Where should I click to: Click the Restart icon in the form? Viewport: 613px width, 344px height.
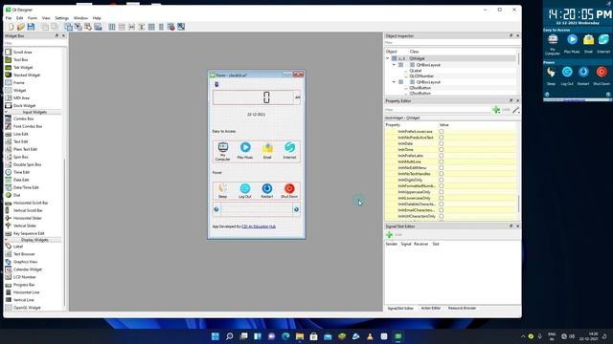[267, 188]
